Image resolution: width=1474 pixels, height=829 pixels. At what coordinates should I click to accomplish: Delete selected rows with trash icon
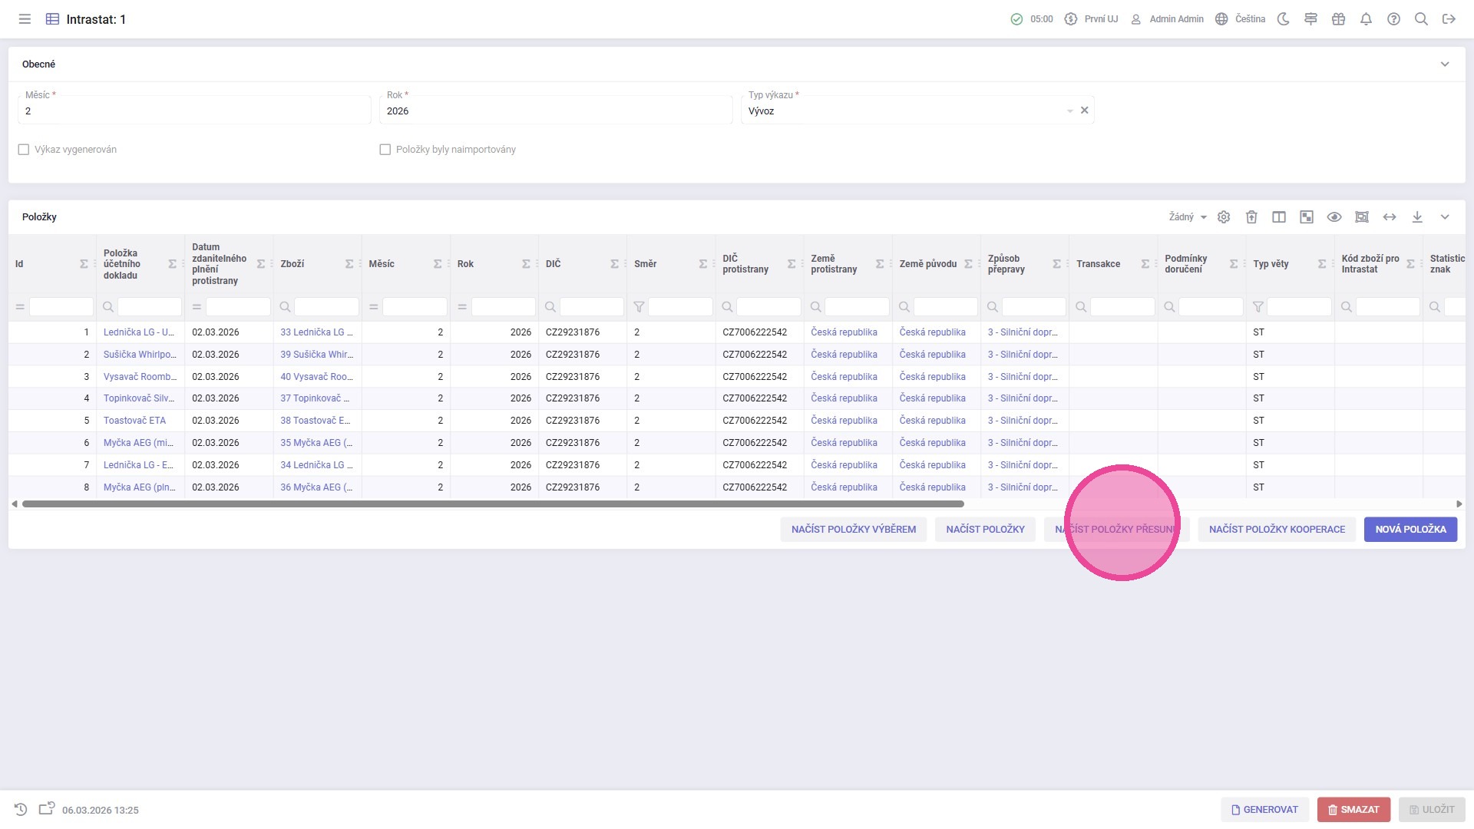point(1251,217)
